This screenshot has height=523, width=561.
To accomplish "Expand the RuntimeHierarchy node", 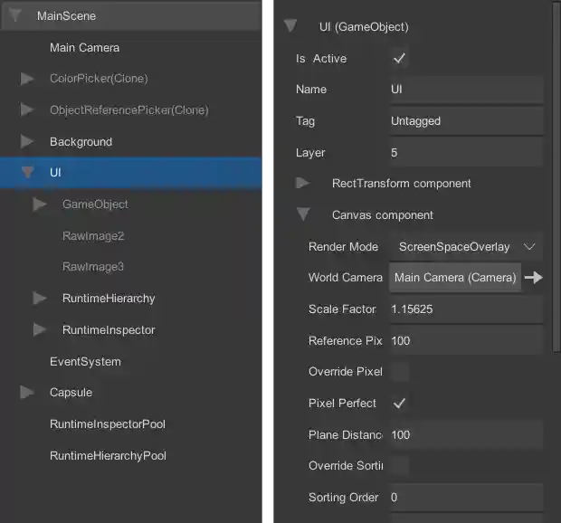I will click(40, 298).
